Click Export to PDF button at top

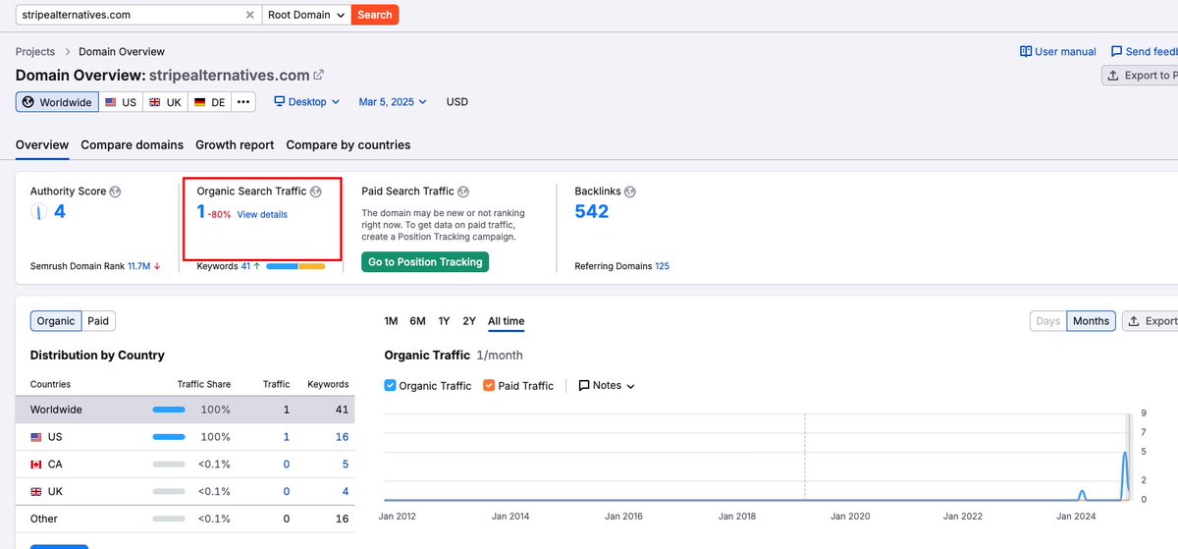[x=1141, y=76]
